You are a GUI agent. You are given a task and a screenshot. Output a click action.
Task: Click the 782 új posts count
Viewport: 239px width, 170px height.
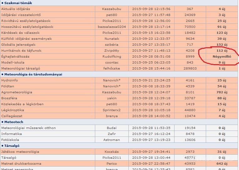(222, 92)
